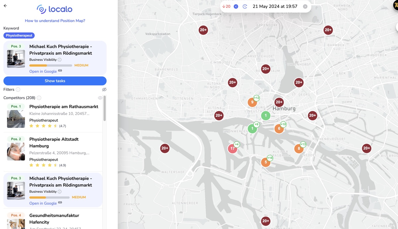Viewport: 398px width, 229px height.
Task: Click the '21 May 2024 at 19:57' date label
Action: (x=275, y=6)
